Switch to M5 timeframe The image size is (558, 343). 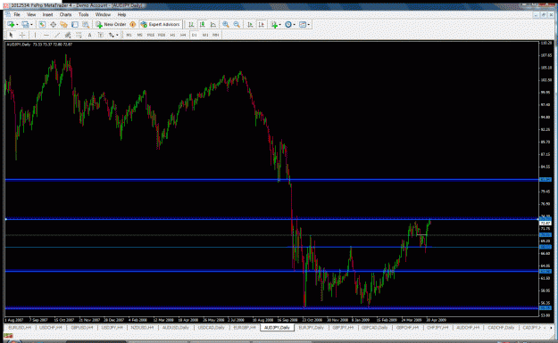point(140,35)
